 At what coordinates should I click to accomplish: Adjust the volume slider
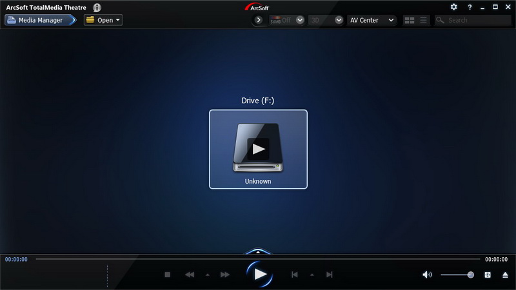click(457, 275)
